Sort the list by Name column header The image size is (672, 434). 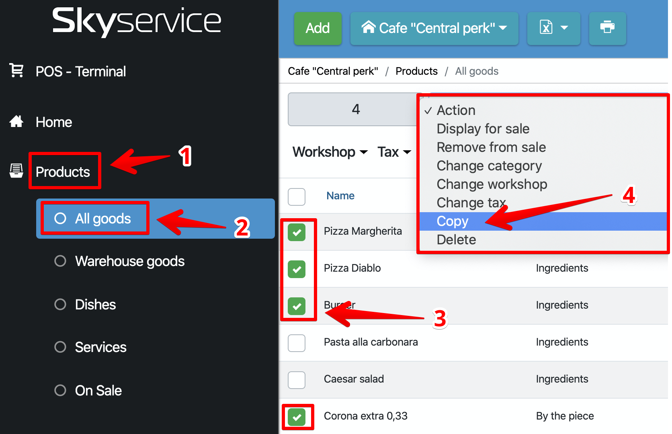pyautogui.click(x=340, y=196)
